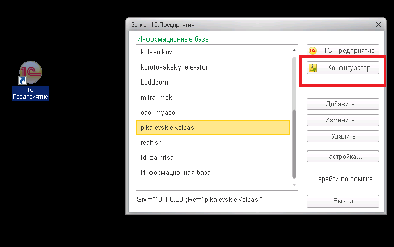
Task: Click the infobase list scrollbar thumb
Action: pyautogui.click(x=294, y=144)
